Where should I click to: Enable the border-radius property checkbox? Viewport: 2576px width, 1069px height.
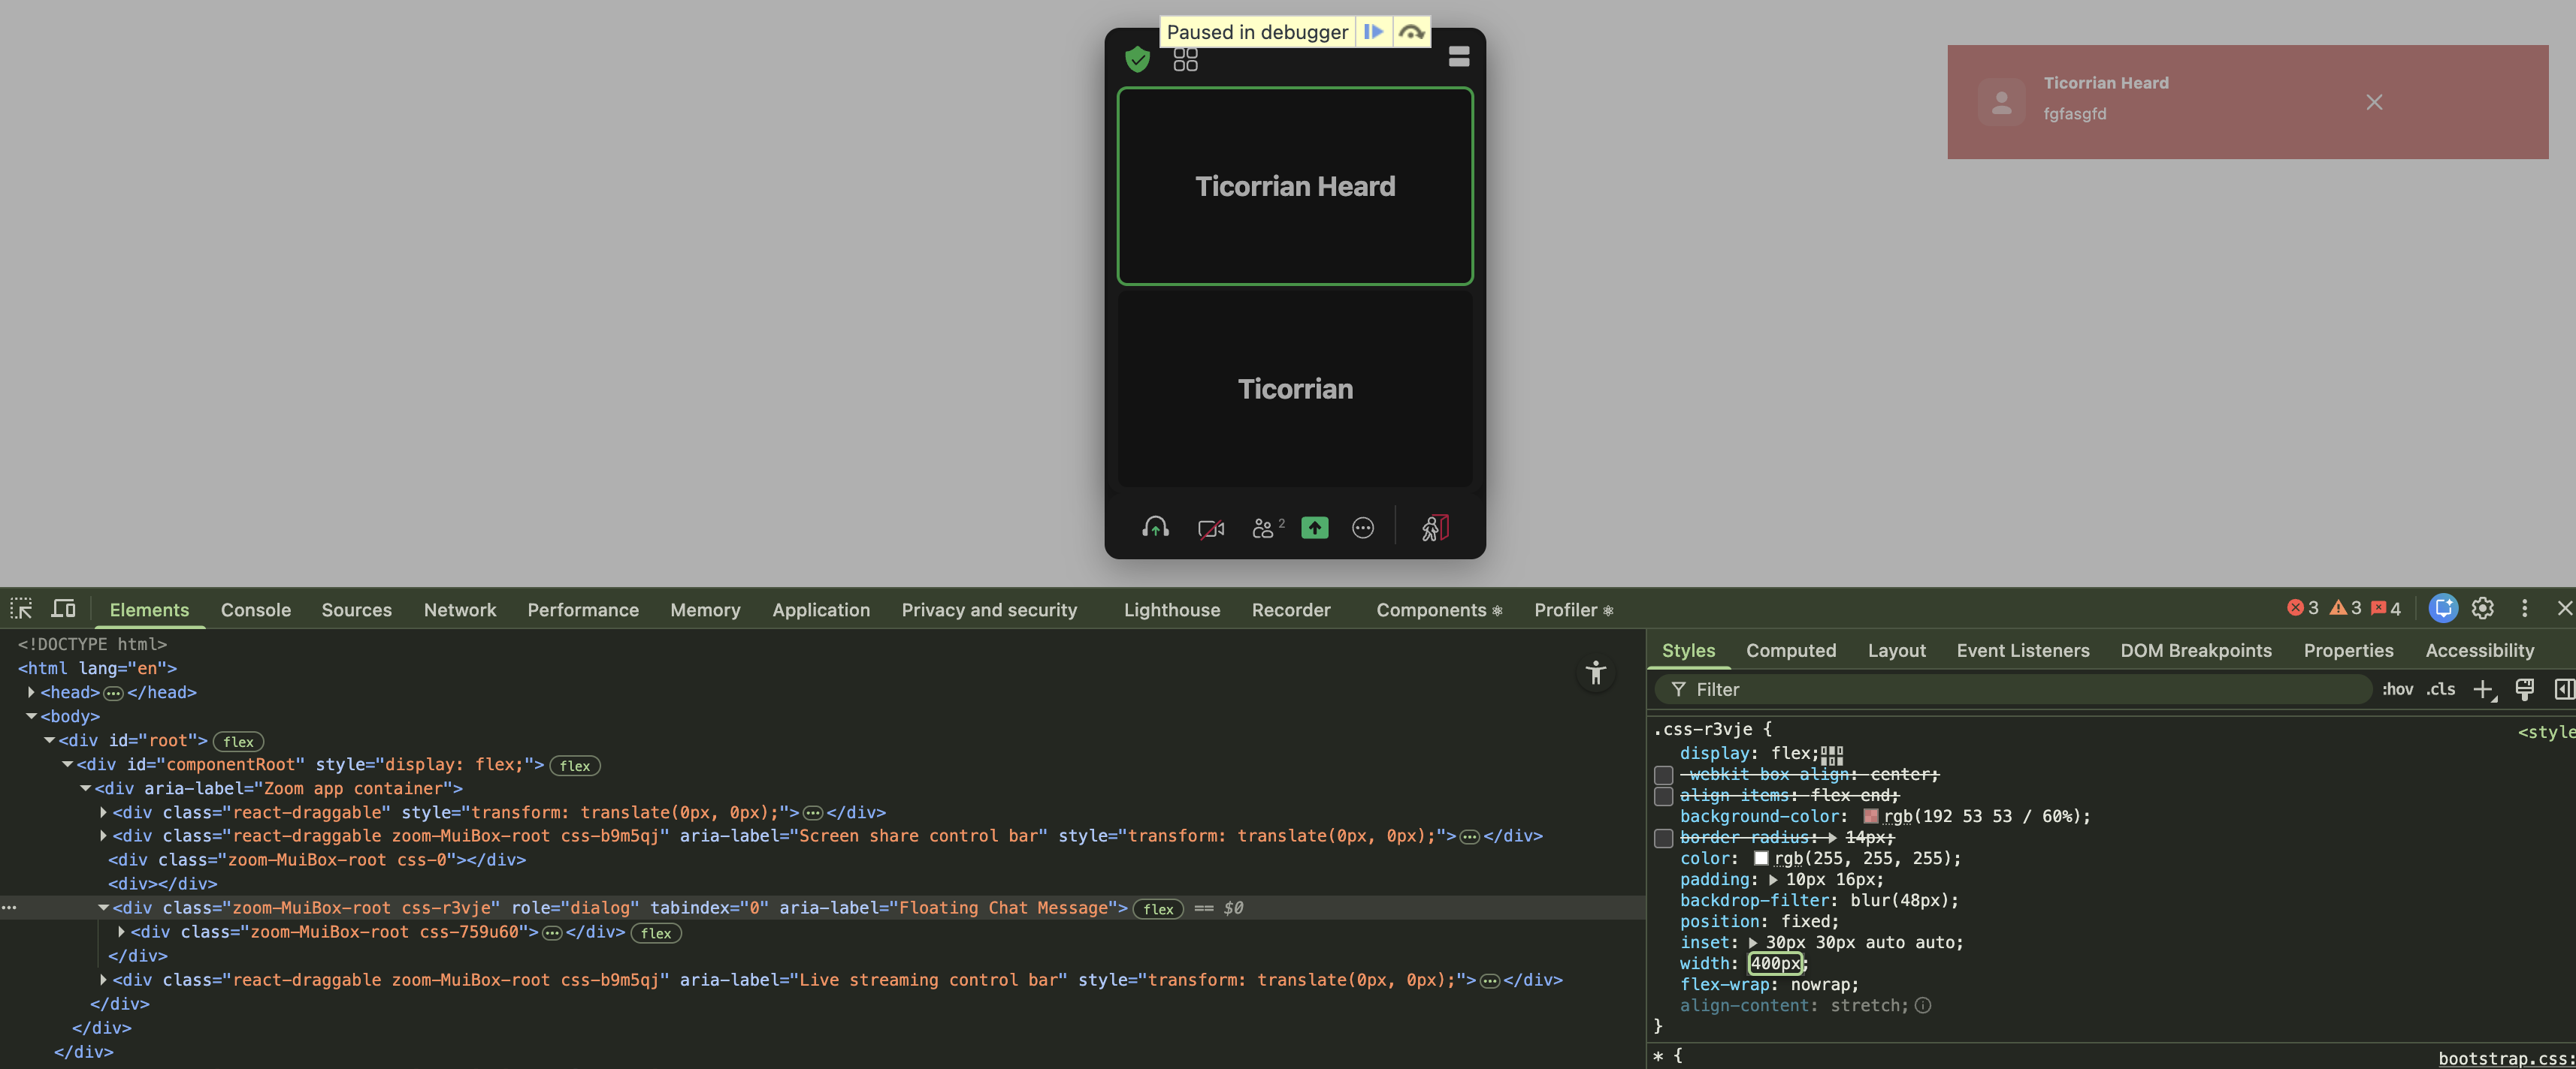tap(1663, 839)
